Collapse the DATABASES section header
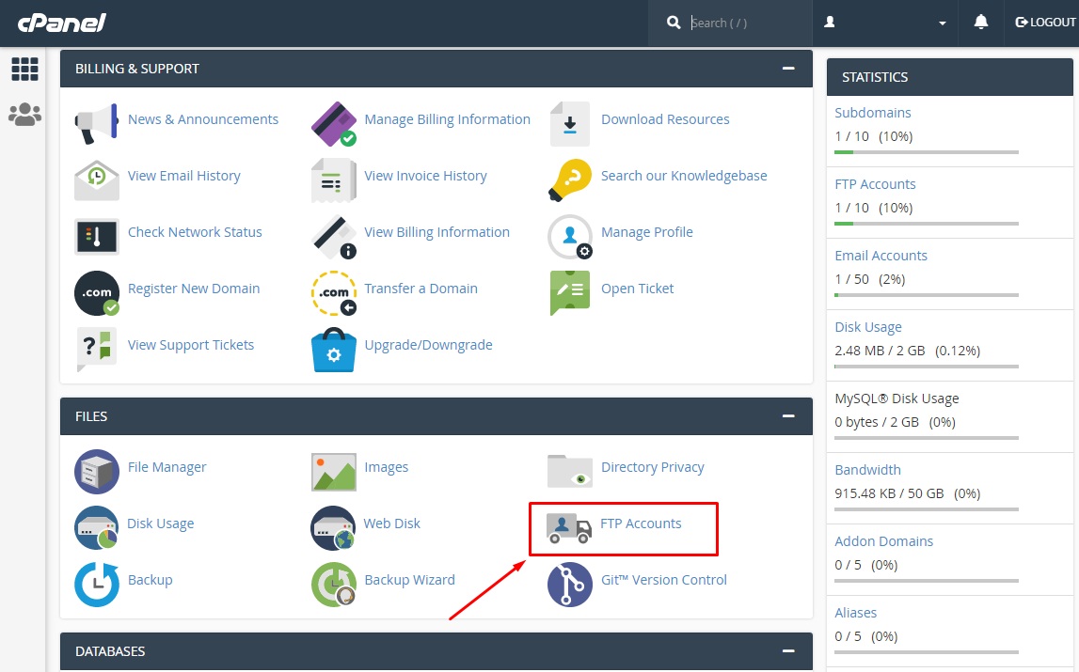 click(x=788, y=650)
